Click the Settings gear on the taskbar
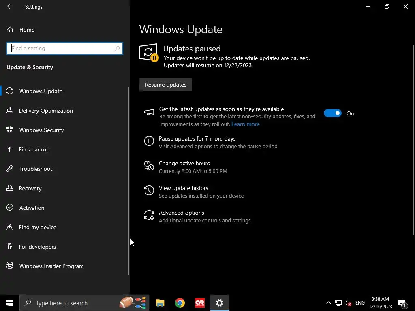 219,303
